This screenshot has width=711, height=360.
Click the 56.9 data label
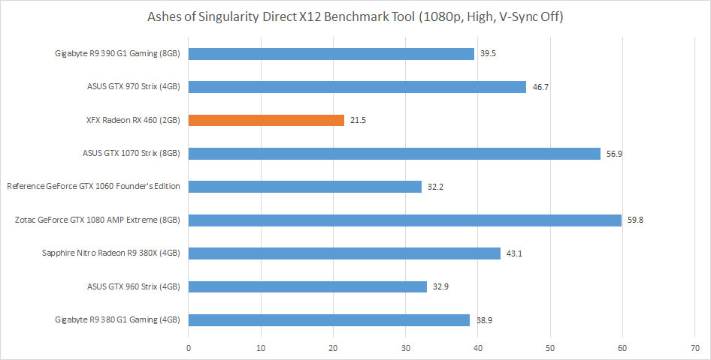614,154
